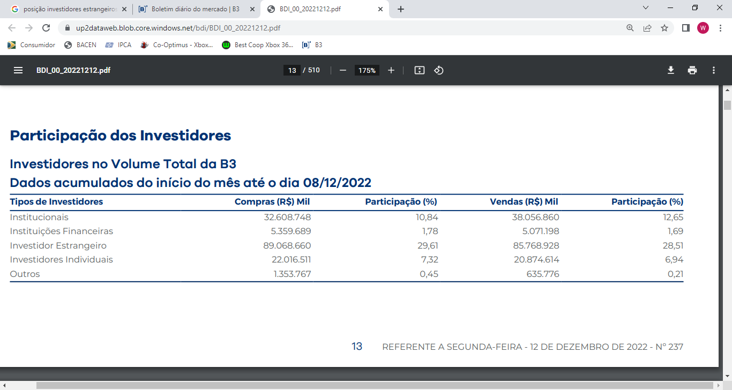Open Chrome tab search dropdown
The width and height of the screenshot is (732, 390).
[646, 8]
